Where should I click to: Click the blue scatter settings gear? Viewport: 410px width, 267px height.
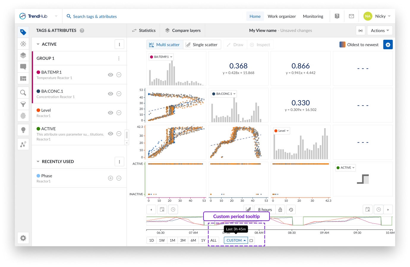tap(388, 44)
